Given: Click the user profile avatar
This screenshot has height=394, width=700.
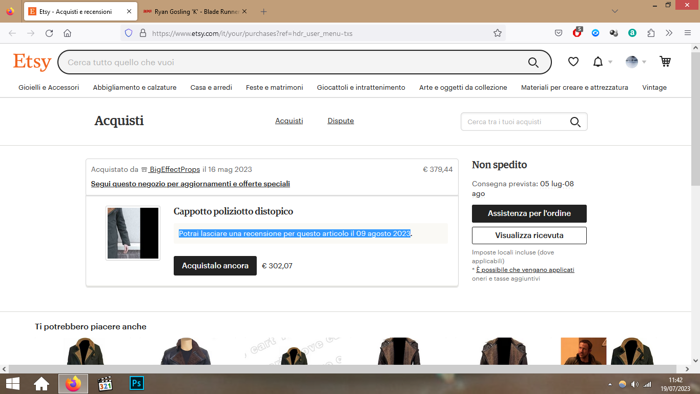Looking at the screenshot, I should coord(632,62).
